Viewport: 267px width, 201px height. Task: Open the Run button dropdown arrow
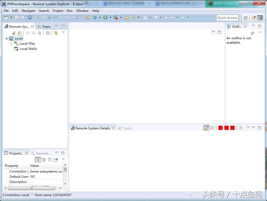(x=110, y=18)
